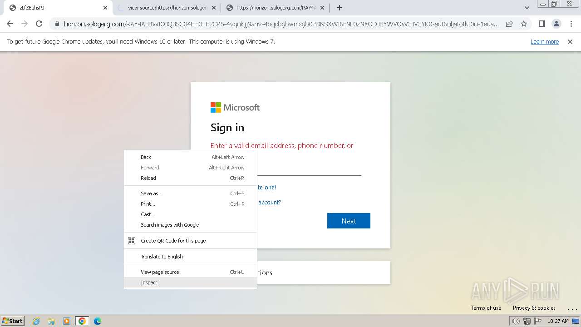Choose Create QR Code for this page

pyautogui.click(x=191, y=241)
